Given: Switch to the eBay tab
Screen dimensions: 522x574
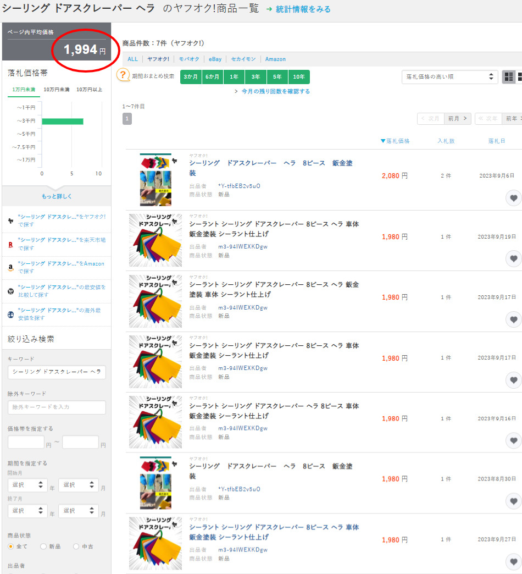Looking at the screenshot, I should 215,59.
